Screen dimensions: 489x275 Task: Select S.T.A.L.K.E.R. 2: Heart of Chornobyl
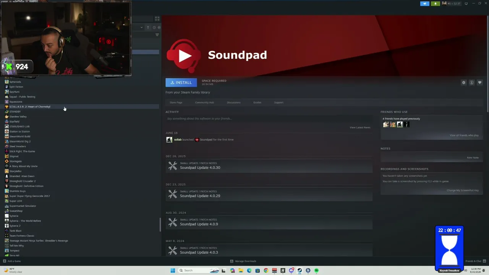click(79, 107)
